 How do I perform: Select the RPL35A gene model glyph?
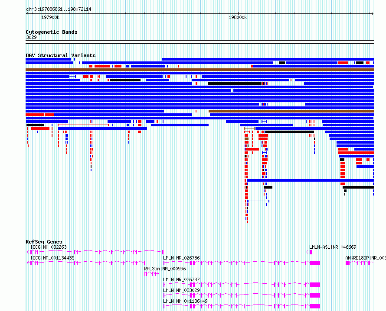[x=152, y=274]
